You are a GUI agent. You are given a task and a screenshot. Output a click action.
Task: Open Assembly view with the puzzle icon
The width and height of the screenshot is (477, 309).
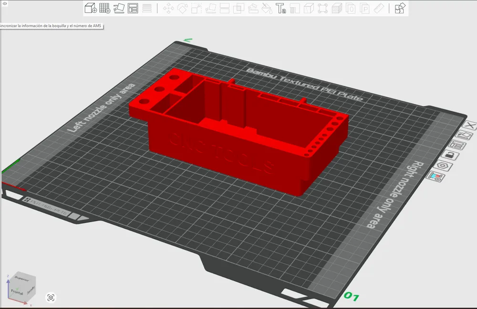400,8
